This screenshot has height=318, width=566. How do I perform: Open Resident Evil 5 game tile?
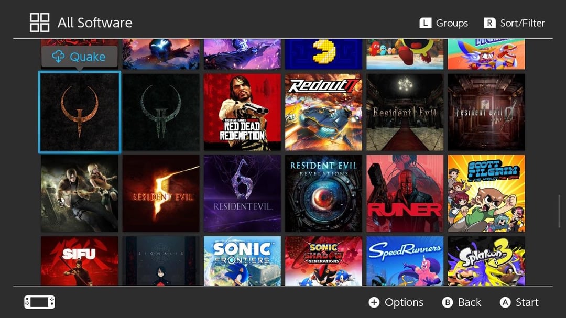pos(161,193)
